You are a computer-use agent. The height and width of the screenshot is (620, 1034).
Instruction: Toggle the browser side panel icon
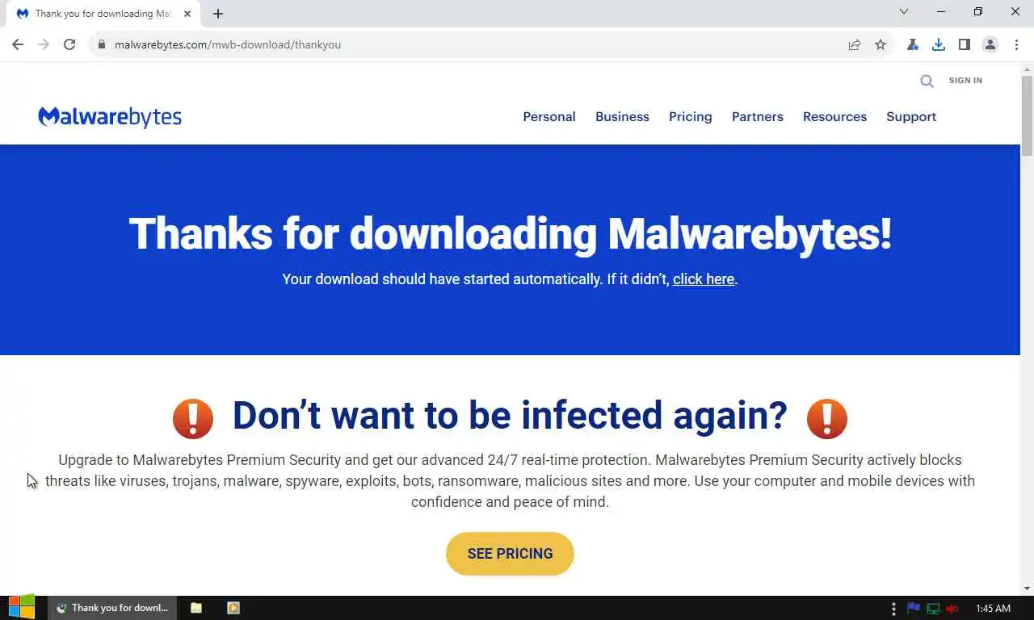click(x=965, y=44)
